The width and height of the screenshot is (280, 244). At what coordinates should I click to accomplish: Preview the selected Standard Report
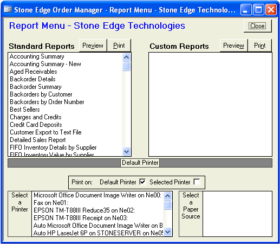pos(93,46)
